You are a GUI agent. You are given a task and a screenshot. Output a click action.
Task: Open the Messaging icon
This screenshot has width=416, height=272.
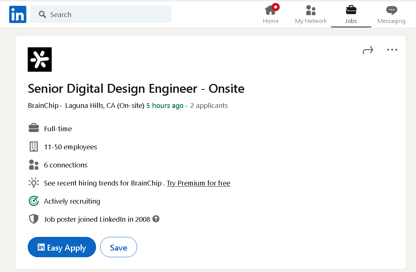[x=391, y=11]
